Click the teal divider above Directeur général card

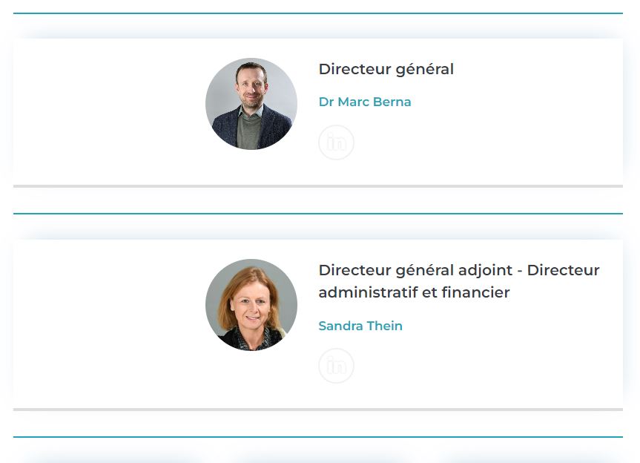click(x=318, y=13)
